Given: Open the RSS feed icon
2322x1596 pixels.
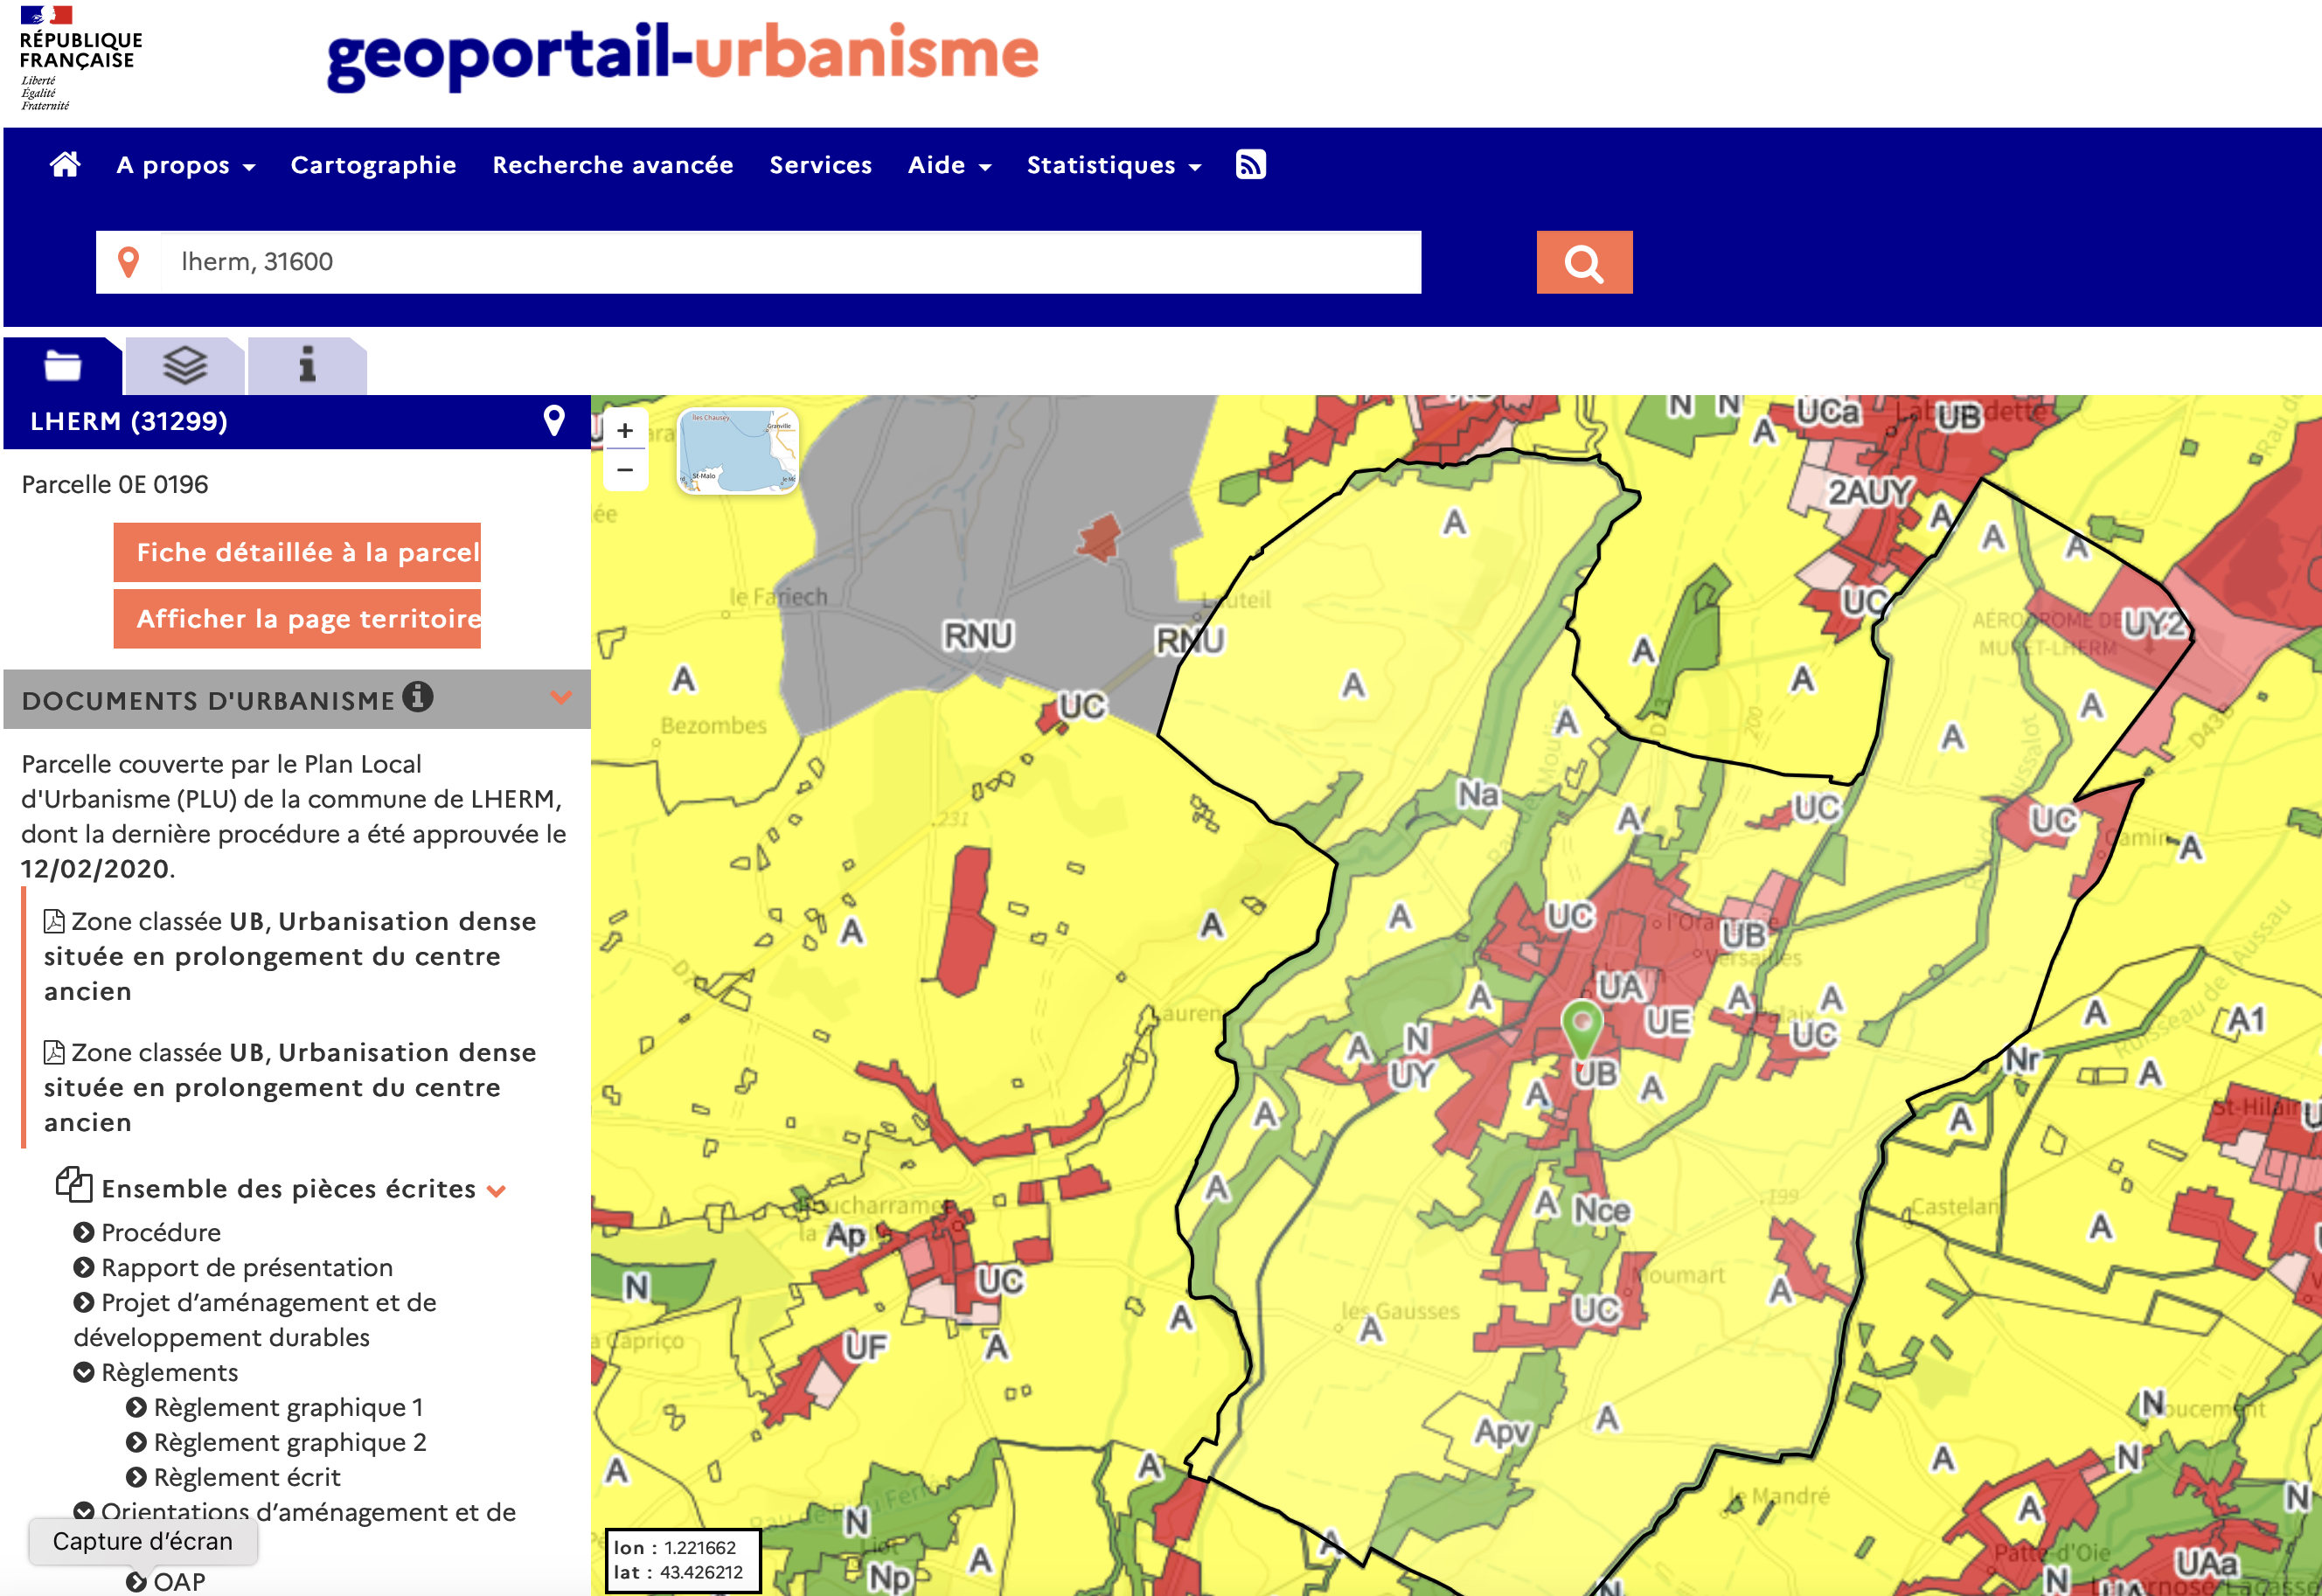Looking at the screenshot, I should click(x=1250, y=164).
